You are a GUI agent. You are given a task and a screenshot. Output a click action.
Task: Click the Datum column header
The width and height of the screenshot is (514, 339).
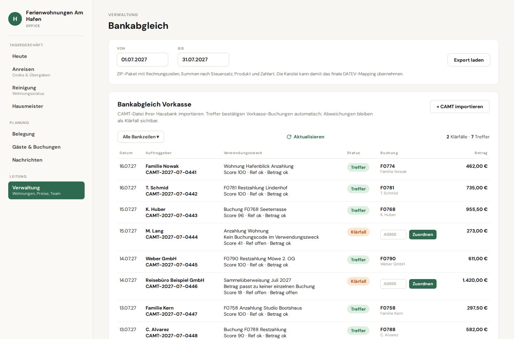click(x=126, y=153)
